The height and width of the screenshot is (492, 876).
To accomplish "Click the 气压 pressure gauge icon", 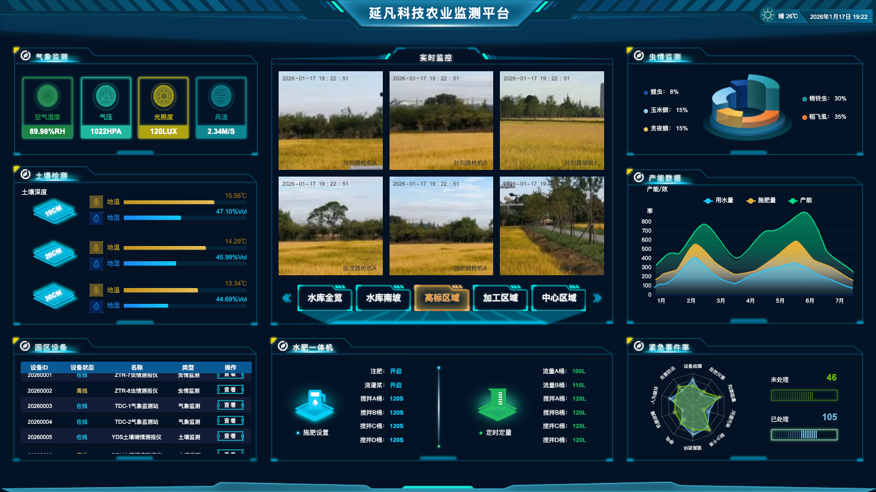I will click(x=105, y=96).
